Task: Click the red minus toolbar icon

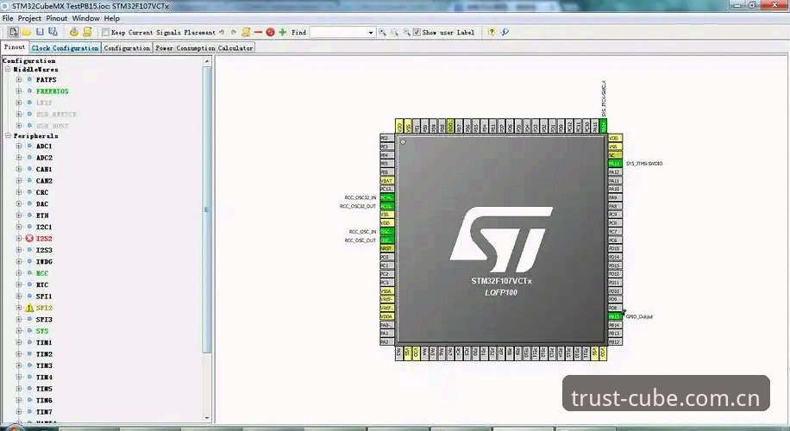Action: (258, 32)
